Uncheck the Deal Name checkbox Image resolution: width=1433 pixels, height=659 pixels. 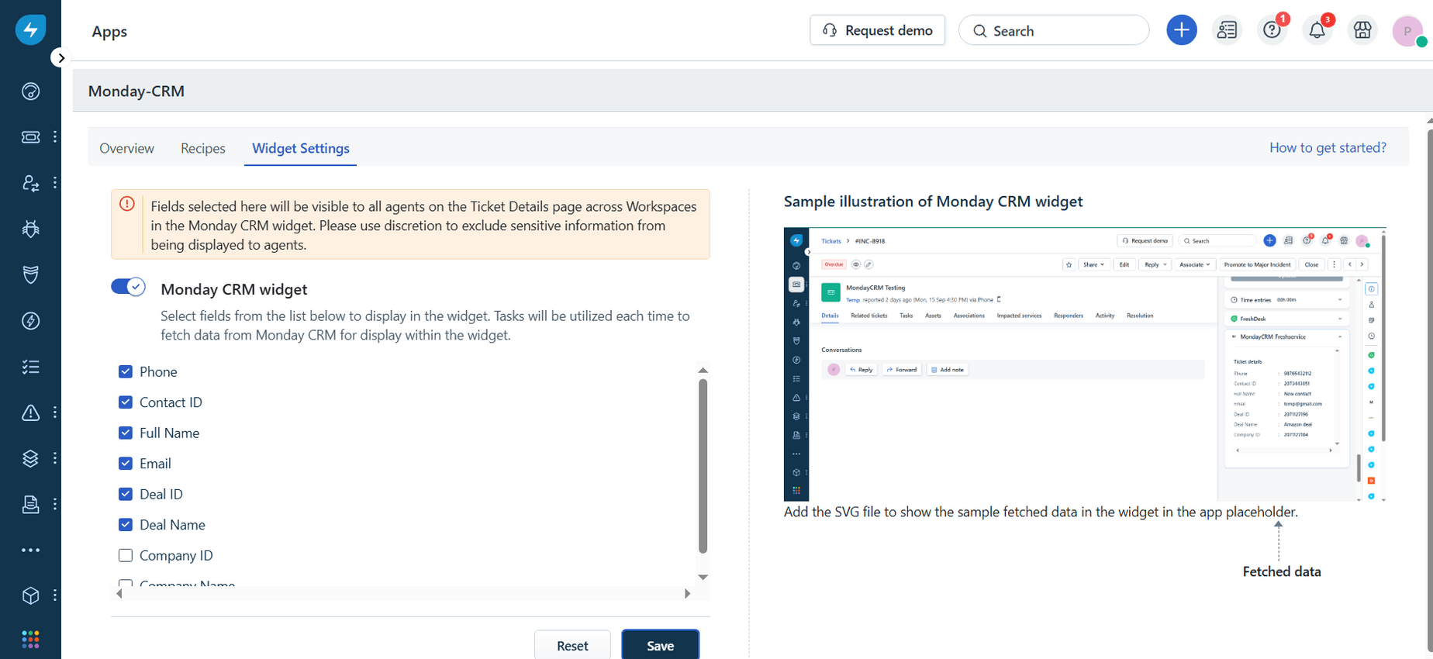[126, 524]
